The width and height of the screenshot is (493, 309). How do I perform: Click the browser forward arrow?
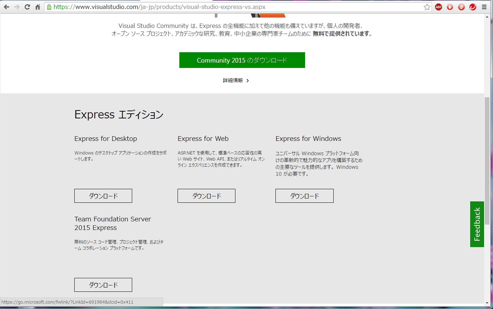point(17,7)
